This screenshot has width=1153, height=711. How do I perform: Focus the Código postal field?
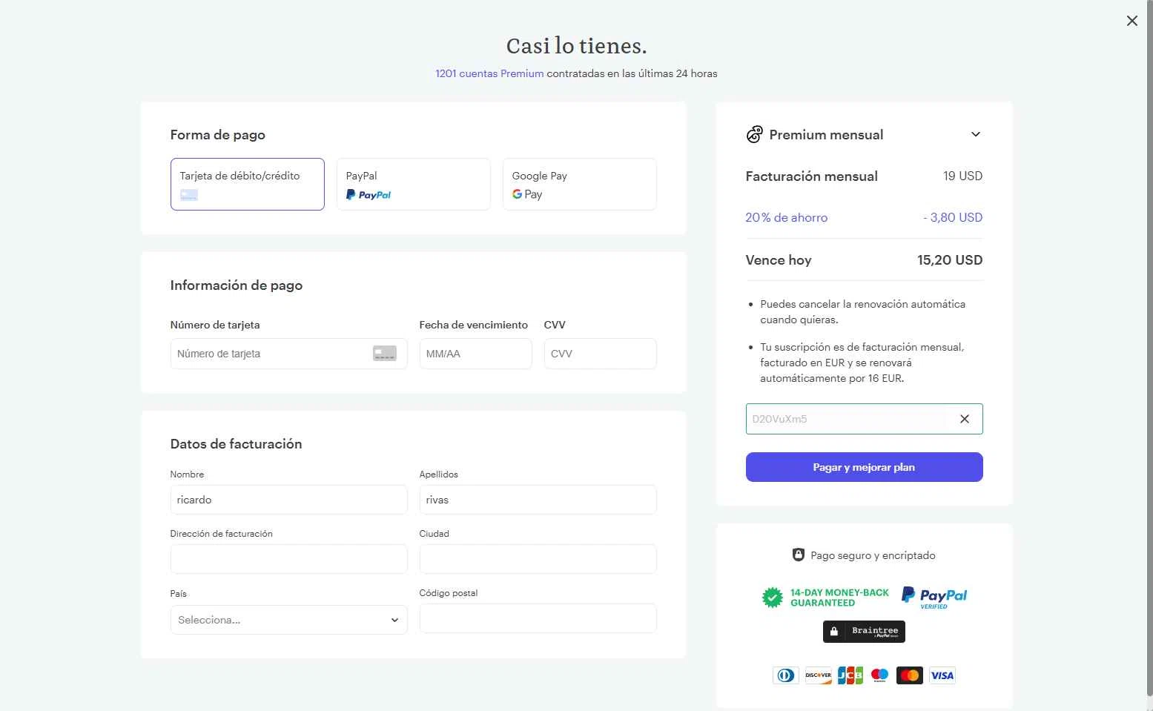(538, 618)
